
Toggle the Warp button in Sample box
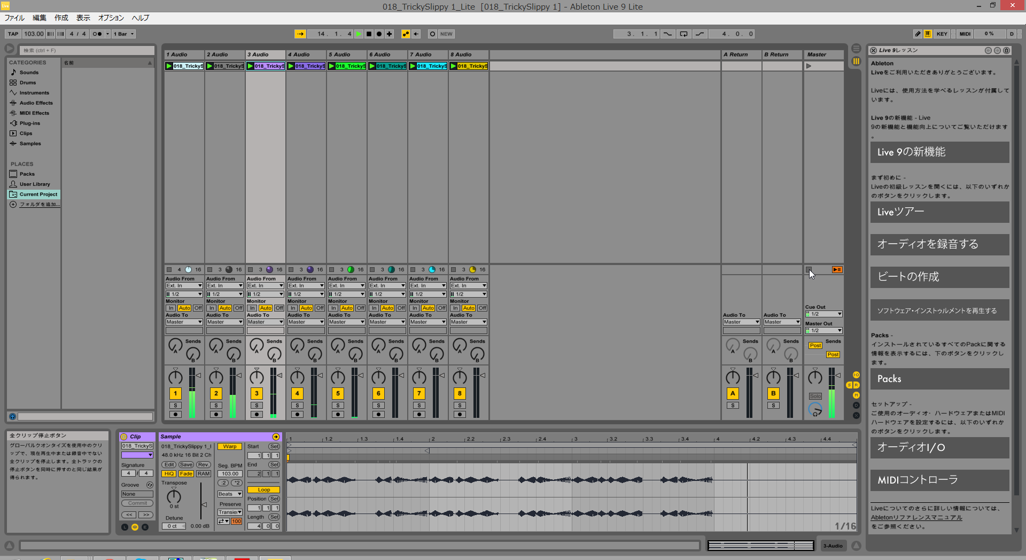click(x=230, y=447)
